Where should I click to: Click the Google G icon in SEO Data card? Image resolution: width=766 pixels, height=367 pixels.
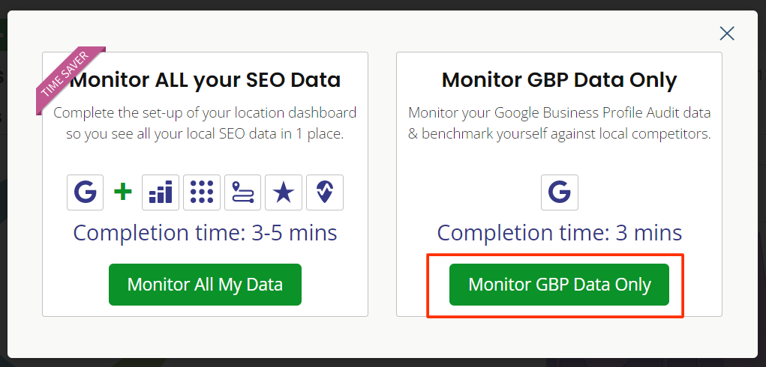pos(85,192)
